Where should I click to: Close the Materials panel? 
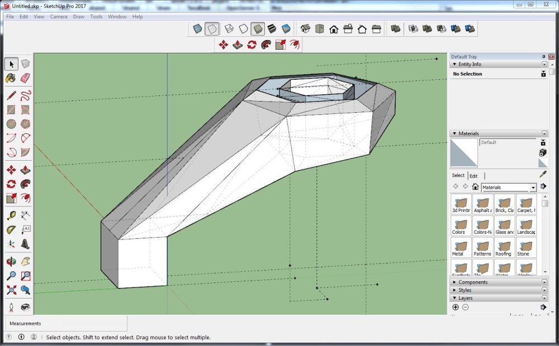click(544, 133)
